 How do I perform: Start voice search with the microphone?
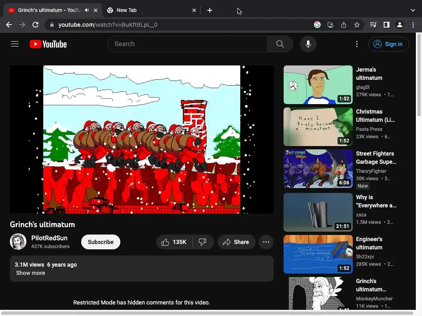[308, 44]
